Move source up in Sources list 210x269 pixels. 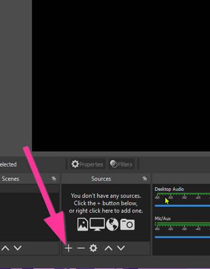point(109,248)
